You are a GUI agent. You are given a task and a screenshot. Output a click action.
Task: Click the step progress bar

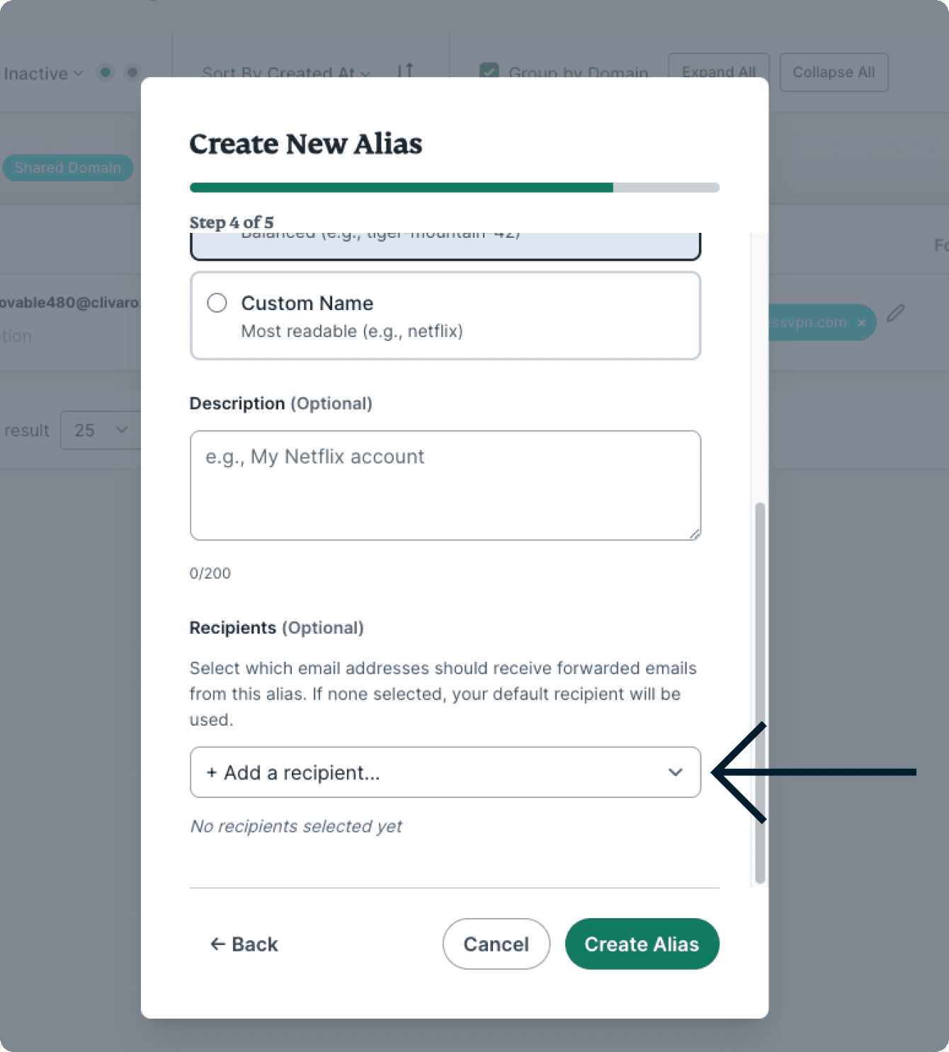coord(454,188)
